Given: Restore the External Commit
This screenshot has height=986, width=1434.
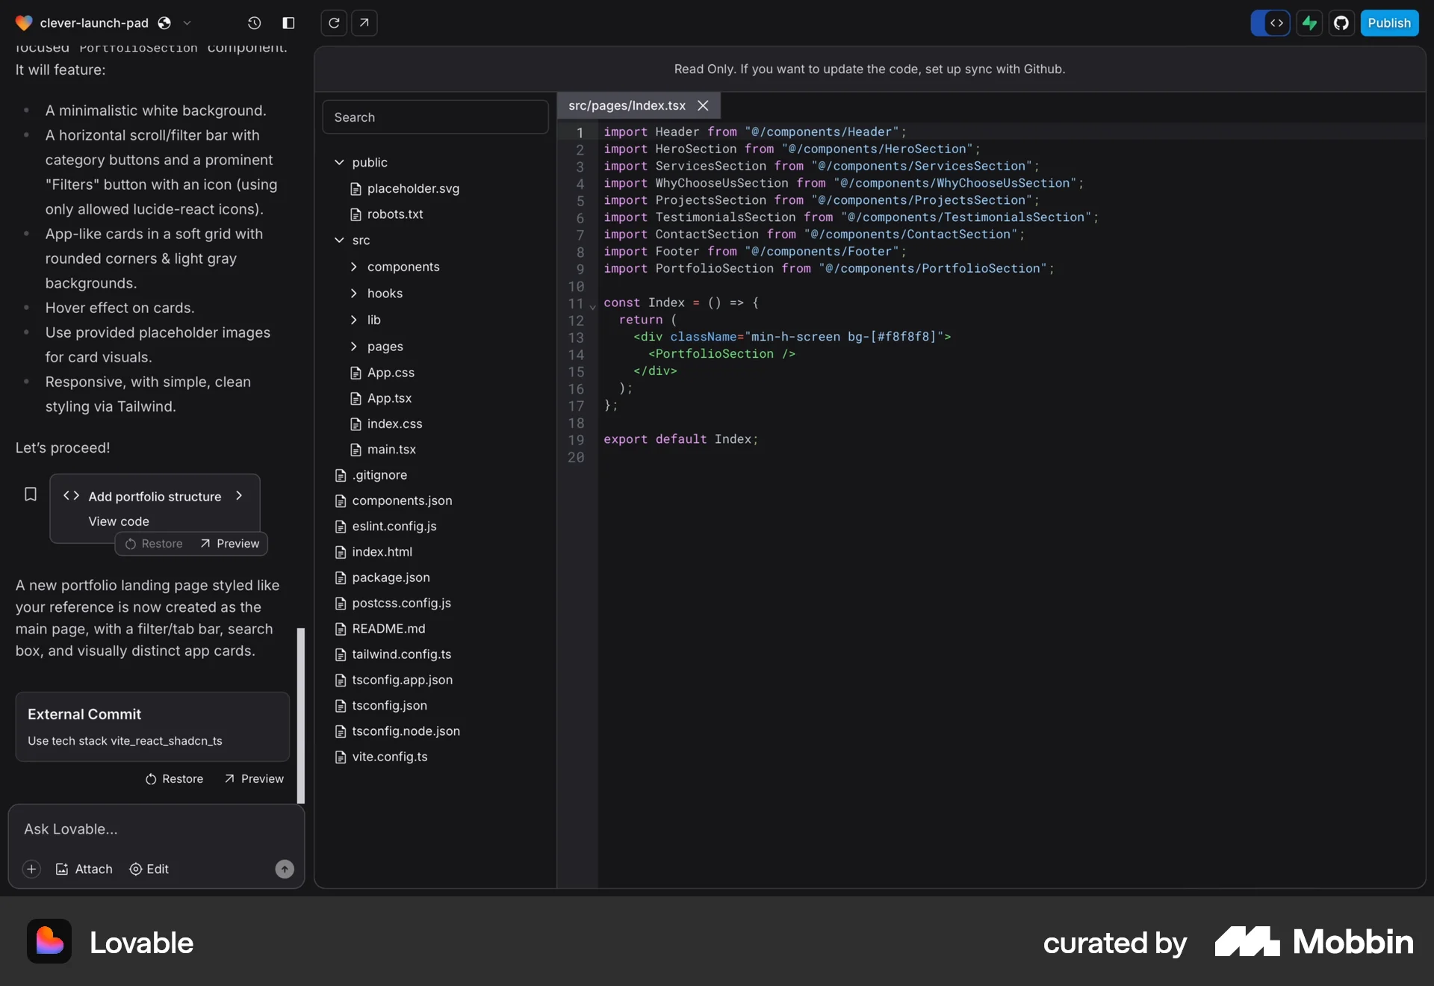Looking at the screenshot, I should (175, 779).
